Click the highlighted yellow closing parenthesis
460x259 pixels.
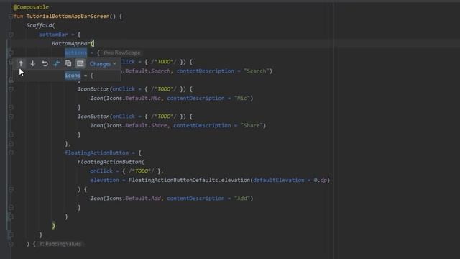(53, 225)
